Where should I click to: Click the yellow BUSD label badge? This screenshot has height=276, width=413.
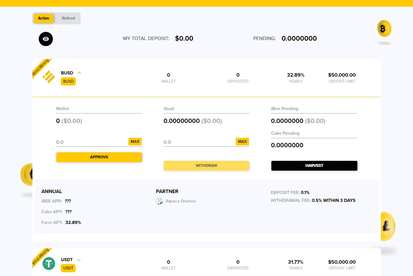click(x=68, y=81)
